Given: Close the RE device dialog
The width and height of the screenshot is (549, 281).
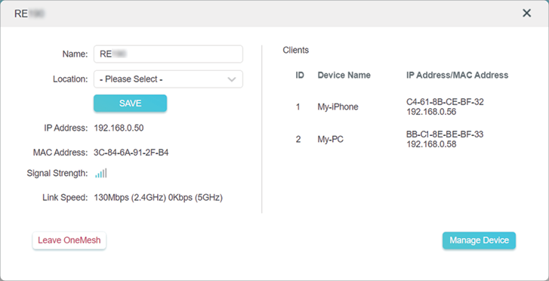Looking at the screenshot, I should (526, 14).
